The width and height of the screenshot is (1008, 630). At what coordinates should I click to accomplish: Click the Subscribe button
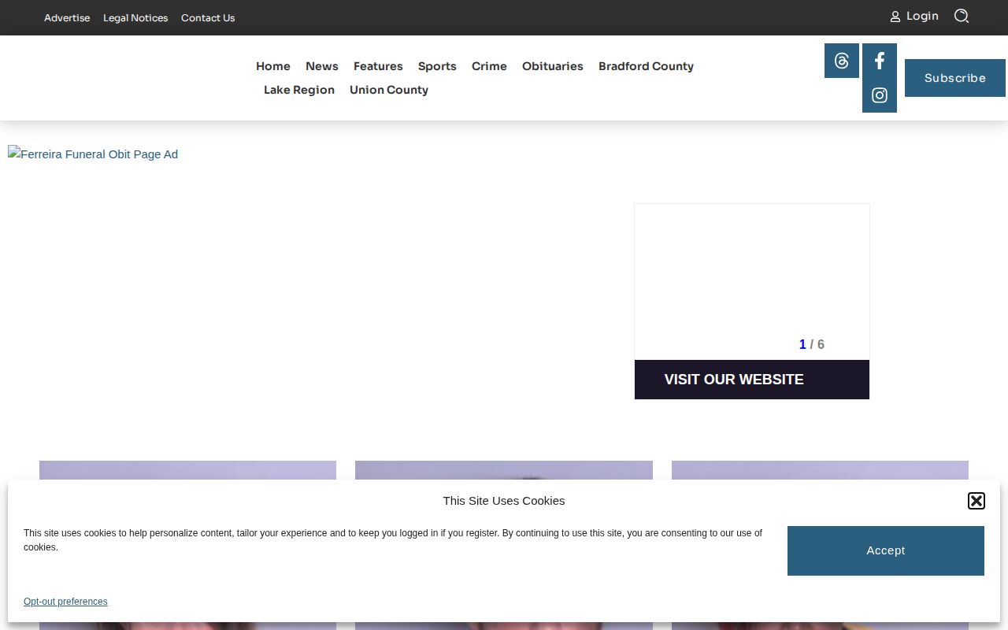coord(955,78)
